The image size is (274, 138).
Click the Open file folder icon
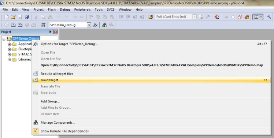click(x=13, y=17)
